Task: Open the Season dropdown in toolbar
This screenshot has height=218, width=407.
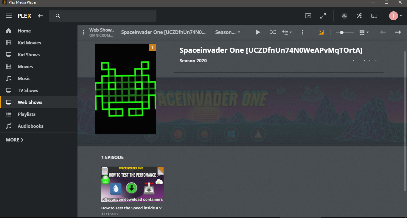Action: pyautogui.click(x=228, y=32)
